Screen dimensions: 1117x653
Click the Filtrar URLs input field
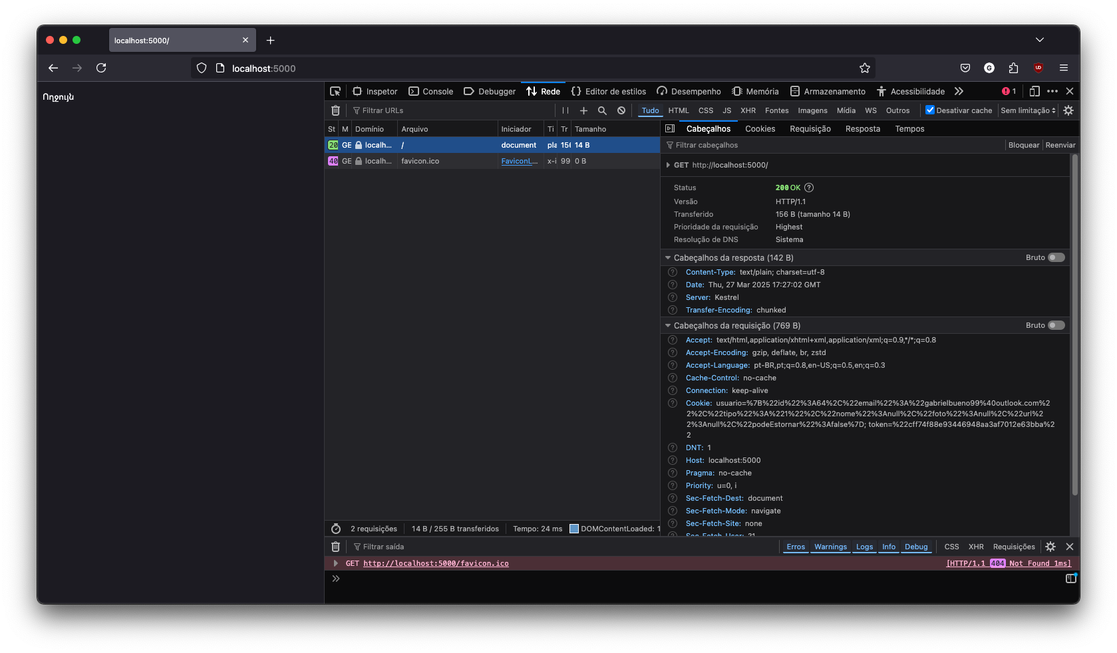tap(452, 111)
